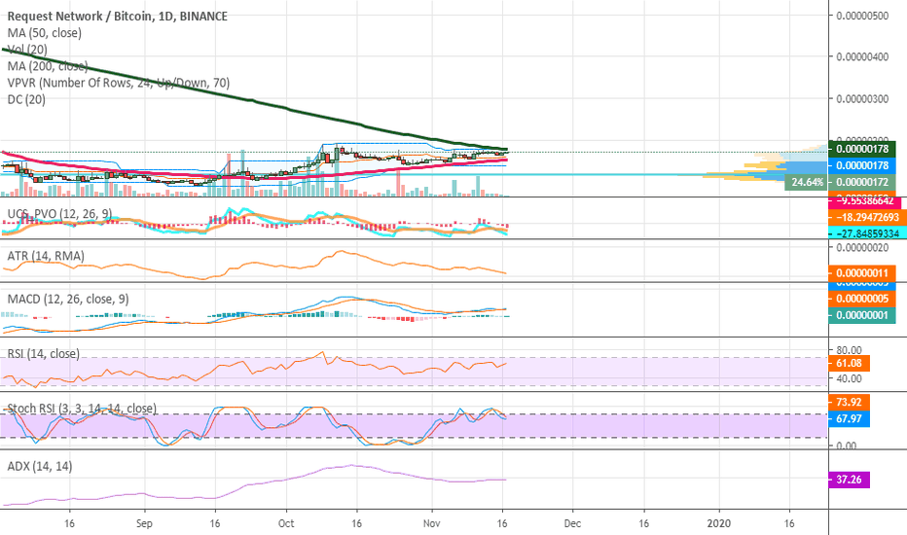This screenshot has height=535, width=907.
Task: Open the UCS_PVO (12, 26, 9) indicator label
Action: [x=59, y=214]
